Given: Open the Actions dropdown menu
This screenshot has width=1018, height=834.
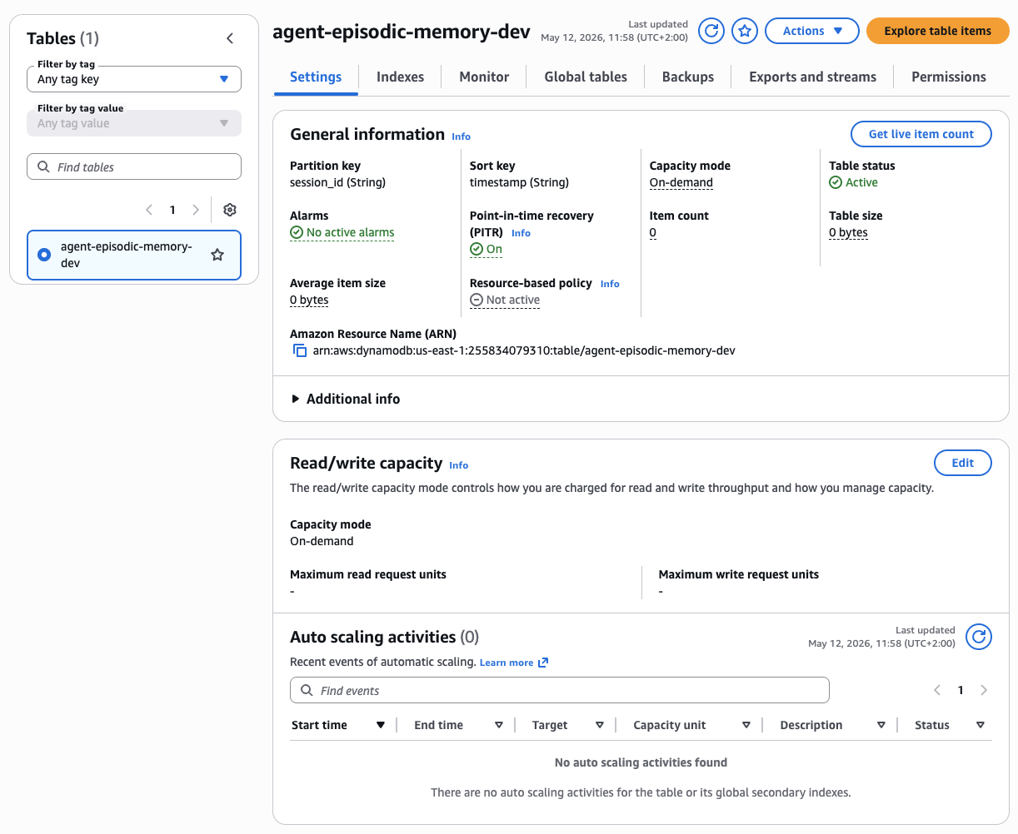Looking at the screenshot, I should pos(811,31).
